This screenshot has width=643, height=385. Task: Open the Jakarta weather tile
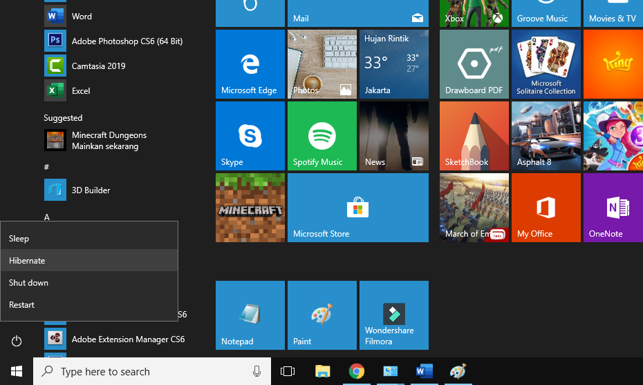pyautogui.click(x=393, y=64)
